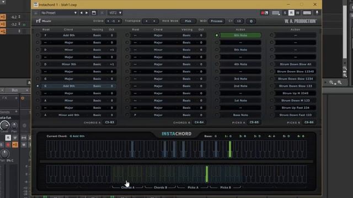This screenshot has width=353, height=198.
Task: Open the Instachord settings gear
Action: (x=251, y=21)
